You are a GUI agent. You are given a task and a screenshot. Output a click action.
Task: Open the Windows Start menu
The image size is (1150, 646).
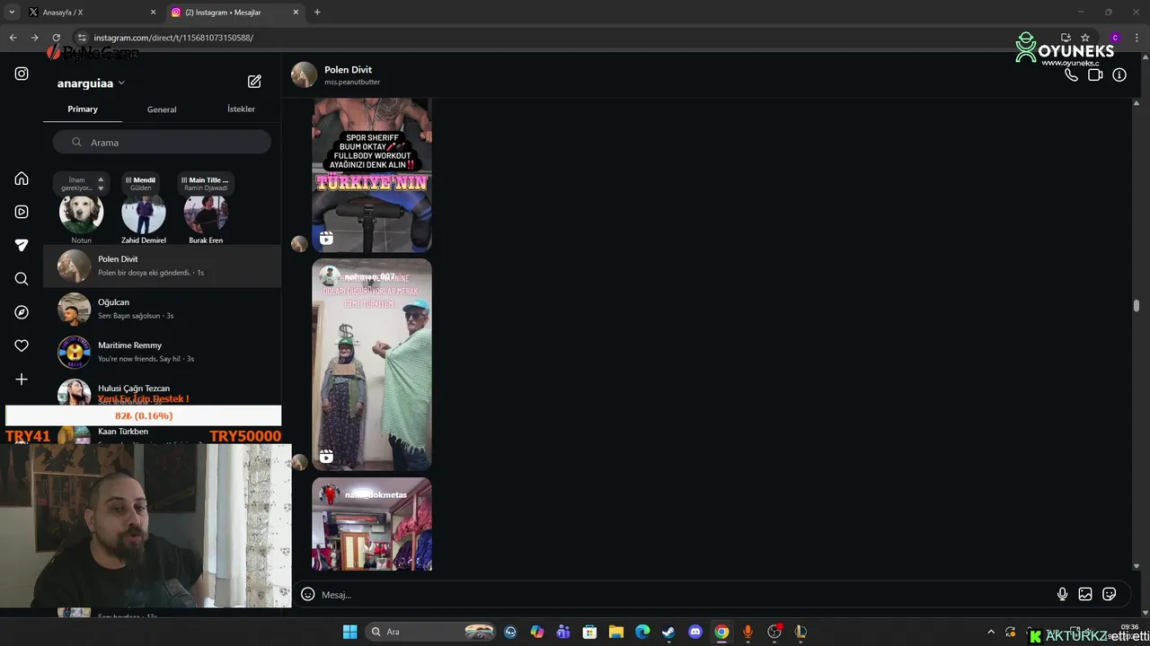click(349, 632)
